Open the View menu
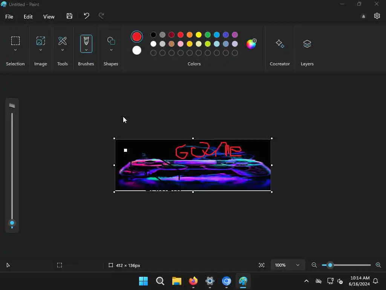The height and width of the screenshot is (290, 386). click(49, 17)
